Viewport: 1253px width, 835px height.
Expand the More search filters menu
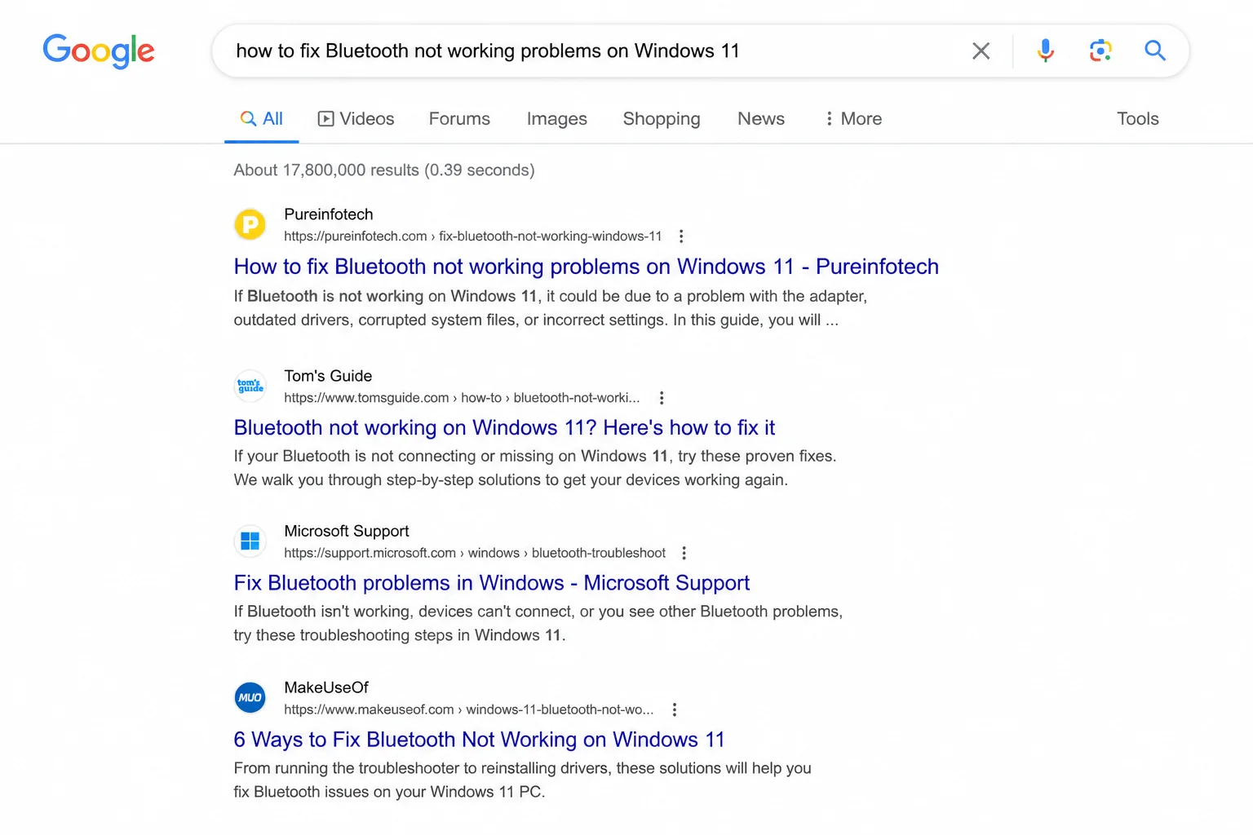coord(852,119)
